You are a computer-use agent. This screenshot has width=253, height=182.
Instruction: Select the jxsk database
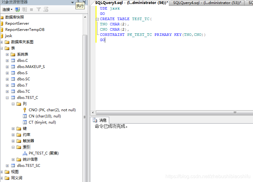[x=9, y=36]
